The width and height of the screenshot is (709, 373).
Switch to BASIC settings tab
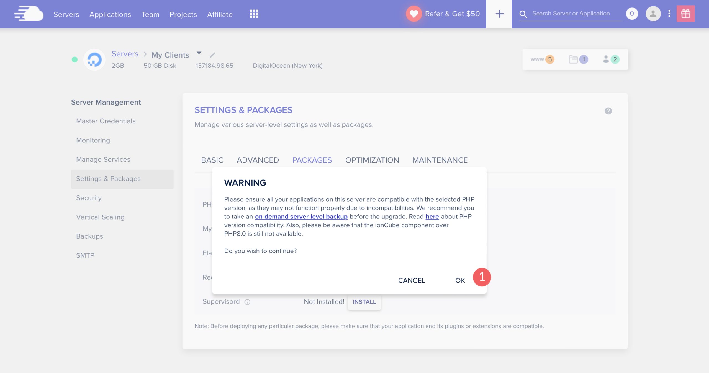tap(212, 160)
